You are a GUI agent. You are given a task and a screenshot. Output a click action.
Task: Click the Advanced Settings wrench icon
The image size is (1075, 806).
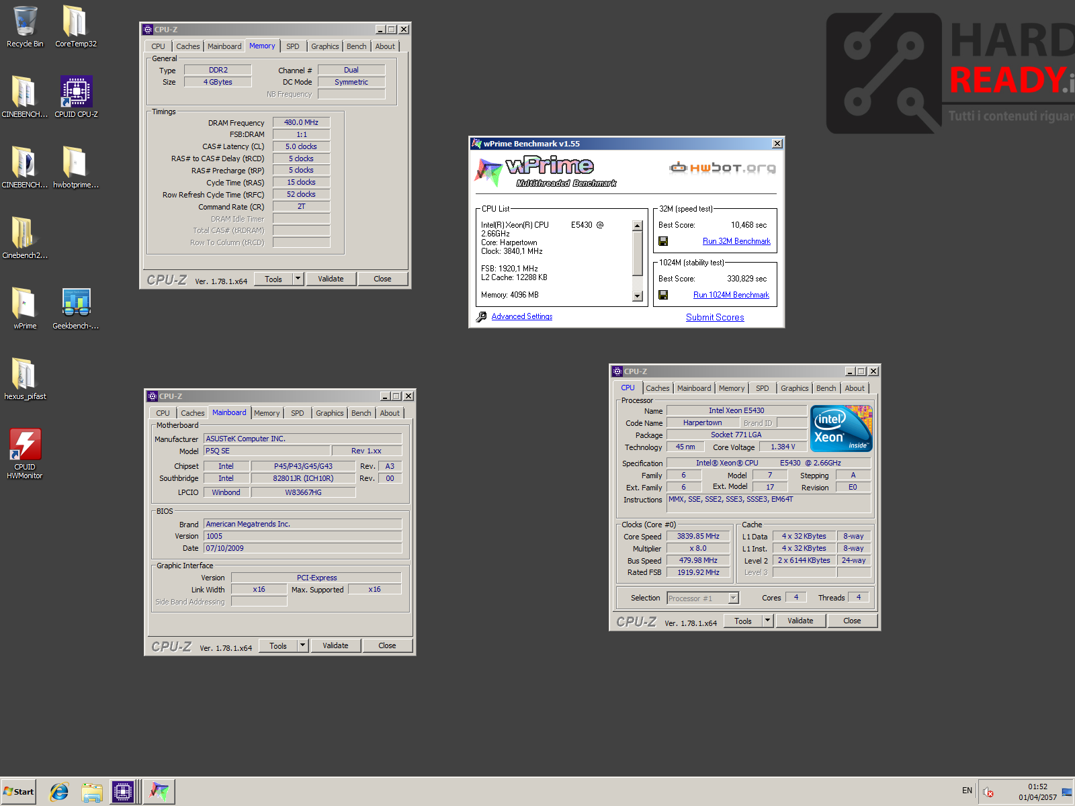coord(481,317)
